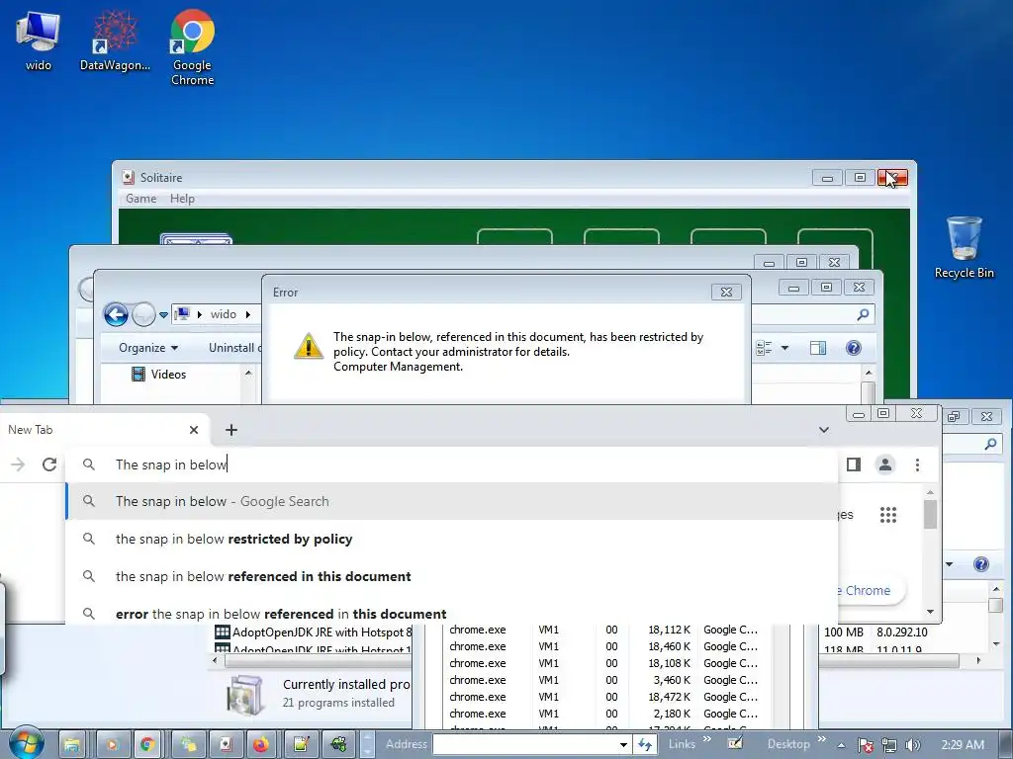This screenshot has width=1013, height=759.
Task: Open help icon in Programs window toolbar
Action: 980,564
